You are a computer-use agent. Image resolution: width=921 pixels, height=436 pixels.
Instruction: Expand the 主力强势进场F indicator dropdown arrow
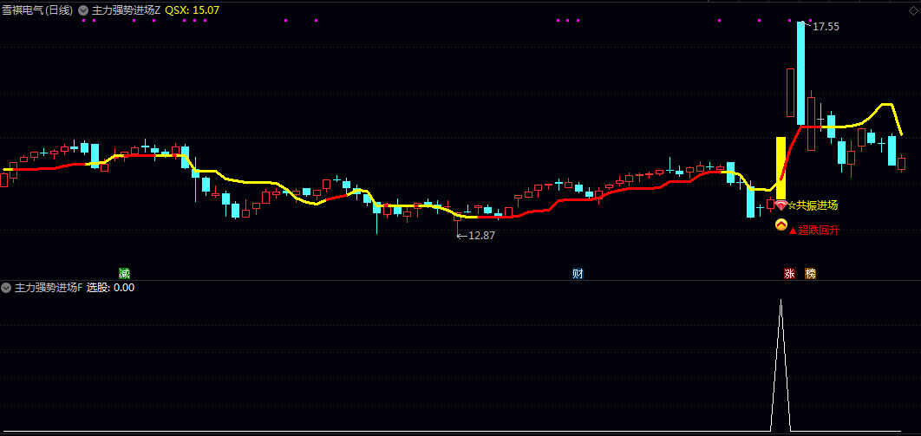[x=6, y=288]
